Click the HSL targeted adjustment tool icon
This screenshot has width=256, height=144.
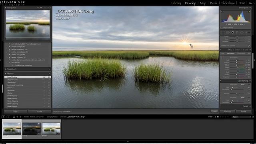click(x=222, y=58)
